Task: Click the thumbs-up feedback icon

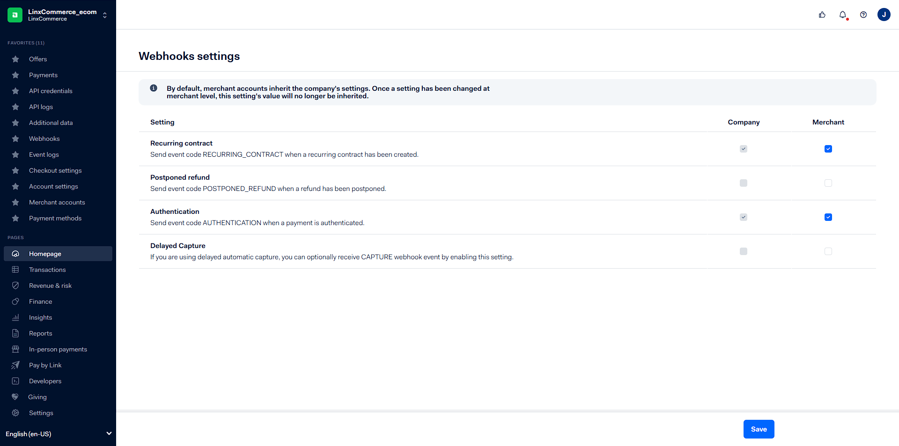Action: coord(822,15)
